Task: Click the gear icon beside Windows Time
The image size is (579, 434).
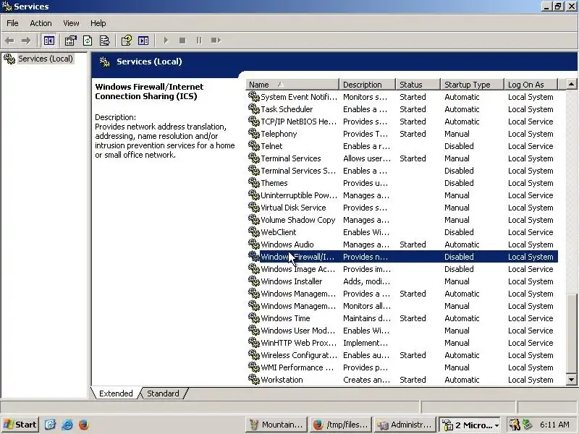Action: point(254,318)
